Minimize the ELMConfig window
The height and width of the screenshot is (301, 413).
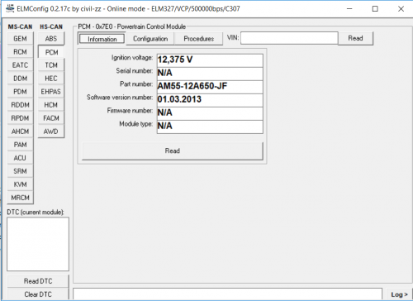point(349,8)
